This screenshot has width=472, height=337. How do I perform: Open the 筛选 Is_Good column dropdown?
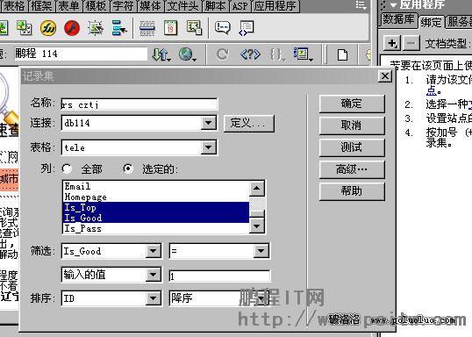click(154, 251)
